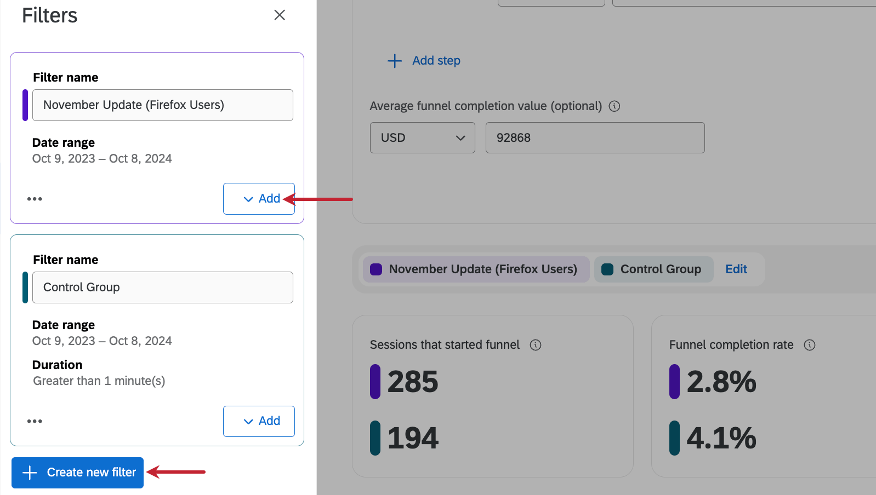Close the Filters panel
Screen dimensions: 876x495
click(280, 15)
